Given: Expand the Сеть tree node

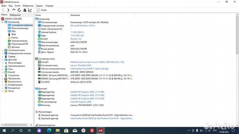Looking at the screenshot, I should tap(2, 69).
